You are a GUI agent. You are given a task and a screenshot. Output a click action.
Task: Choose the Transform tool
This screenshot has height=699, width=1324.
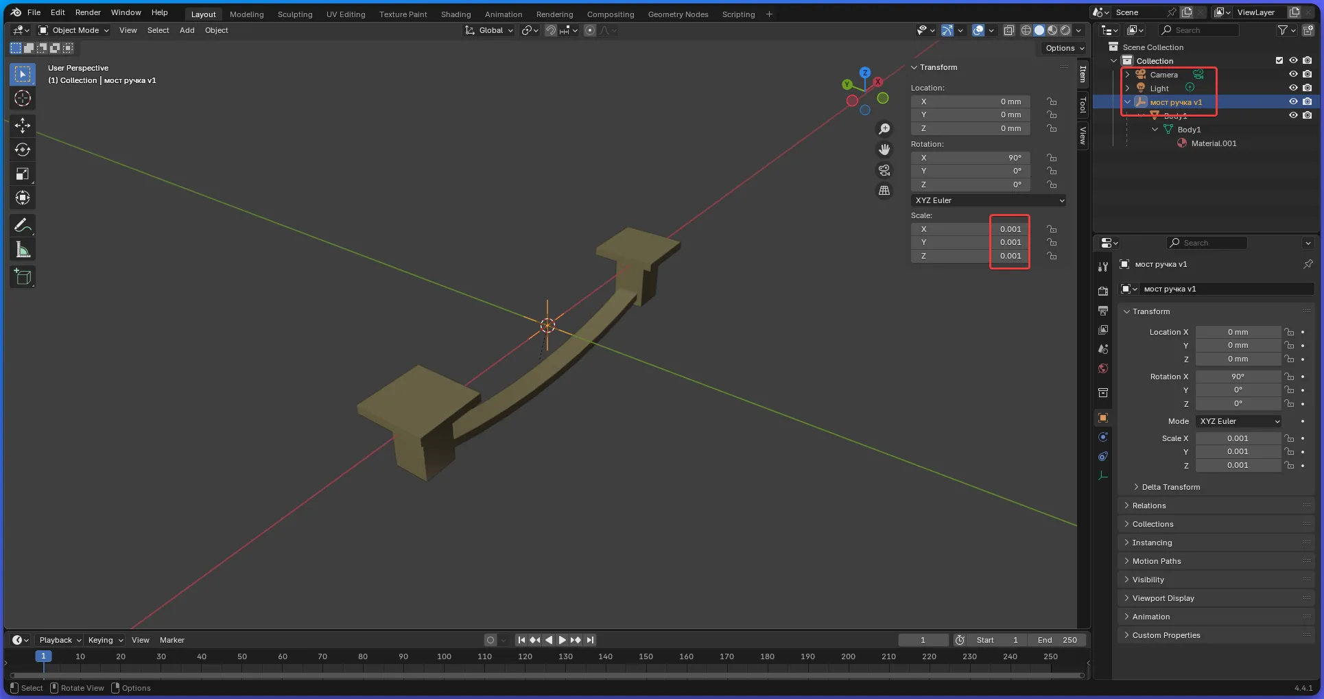[23, 198]
